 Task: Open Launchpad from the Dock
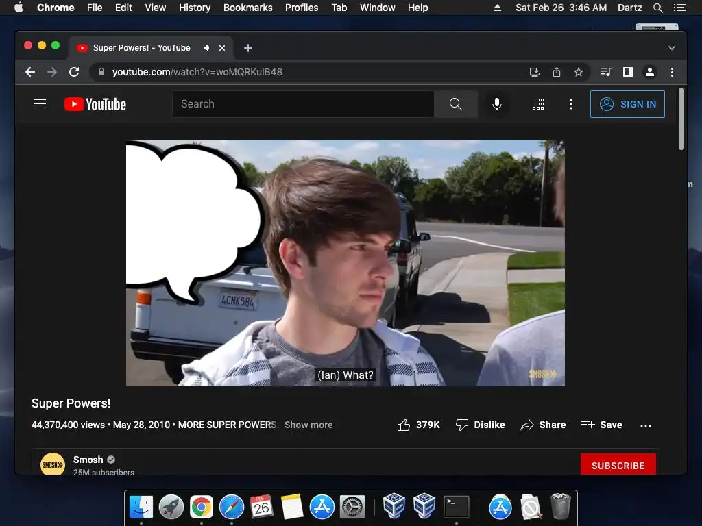(x=171, y=507)
